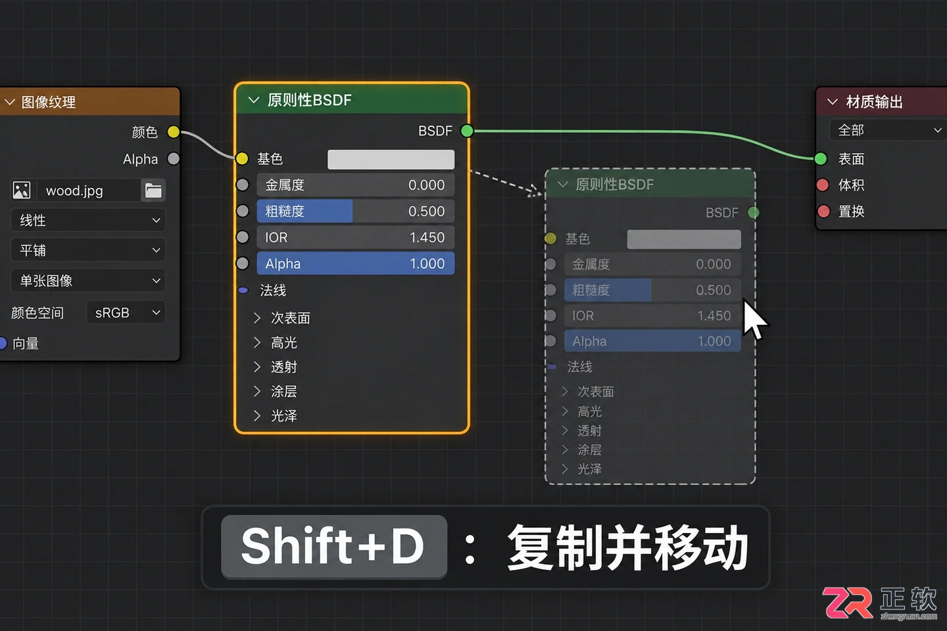Click the 粗糙度 0.500 slider on selected node
The image size is (947, 631).
[x=355, y=211]
